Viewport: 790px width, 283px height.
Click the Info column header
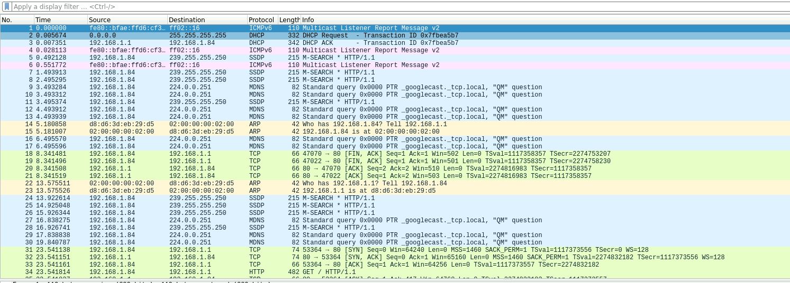tap(546, 20)
